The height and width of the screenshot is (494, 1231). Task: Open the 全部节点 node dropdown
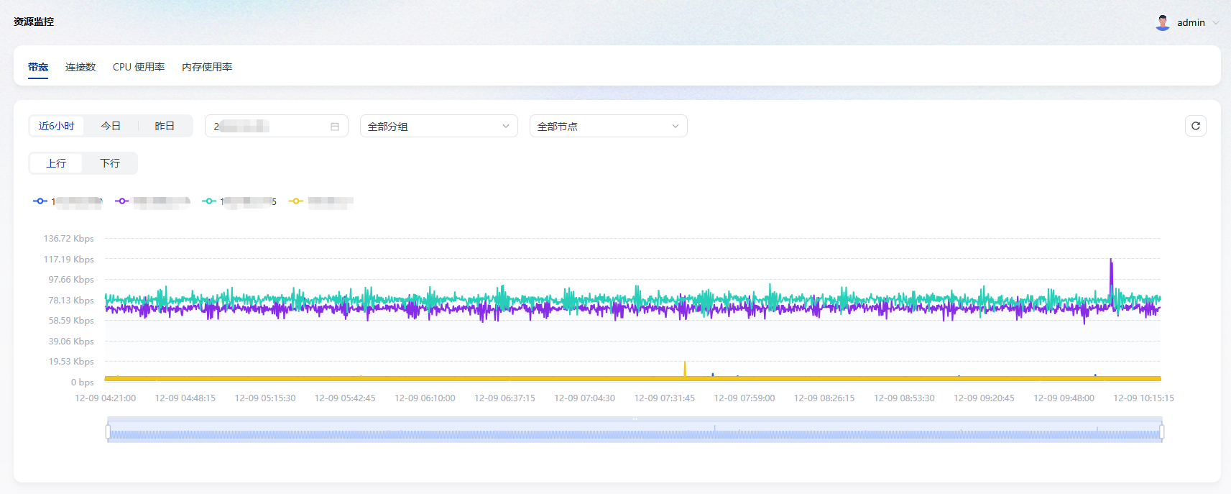click(608, 127)
